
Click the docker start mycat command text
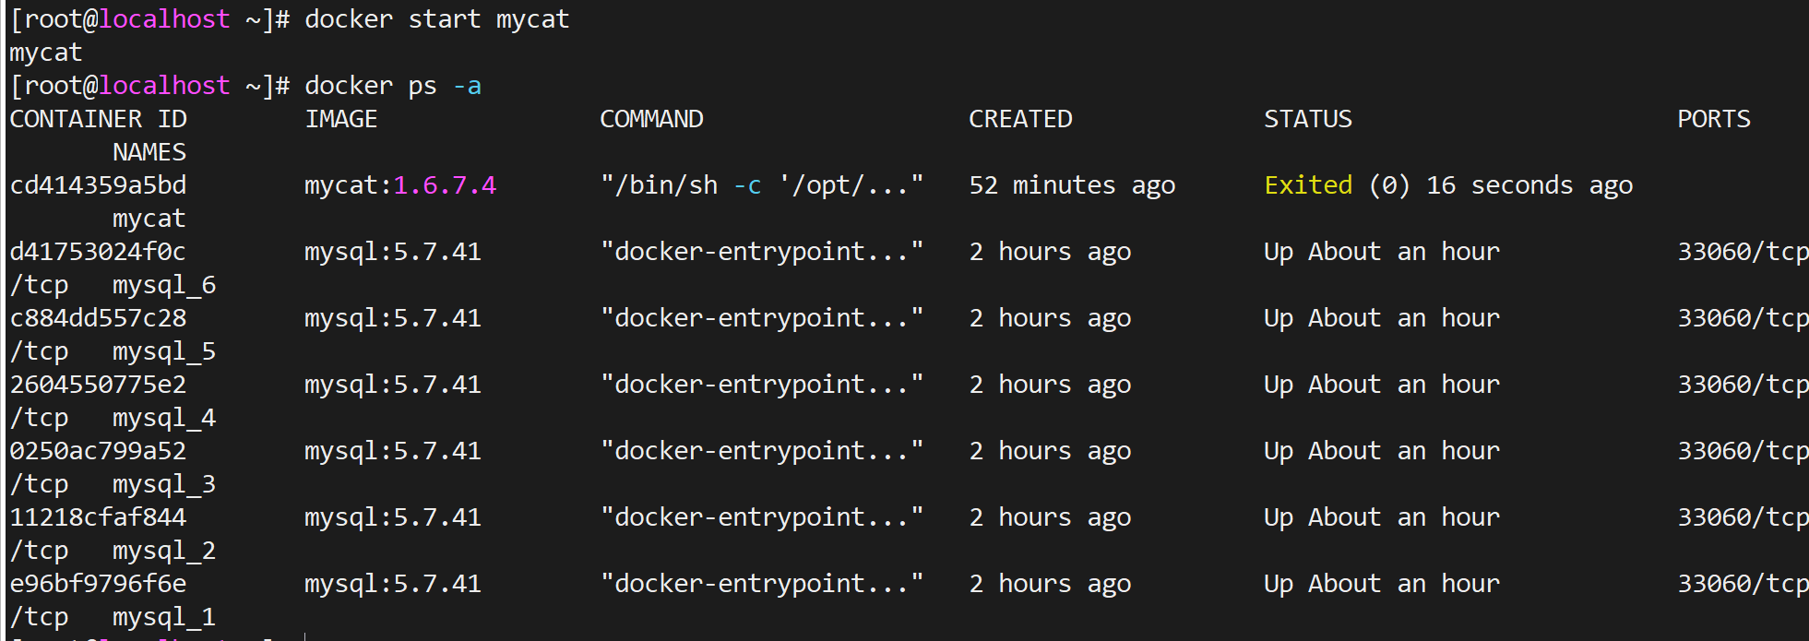(437, 19)
